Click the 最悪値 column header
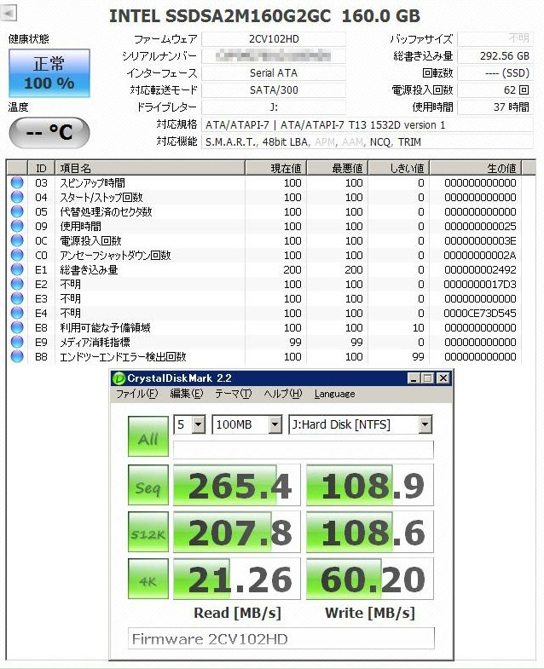 [x=338, y=168]
